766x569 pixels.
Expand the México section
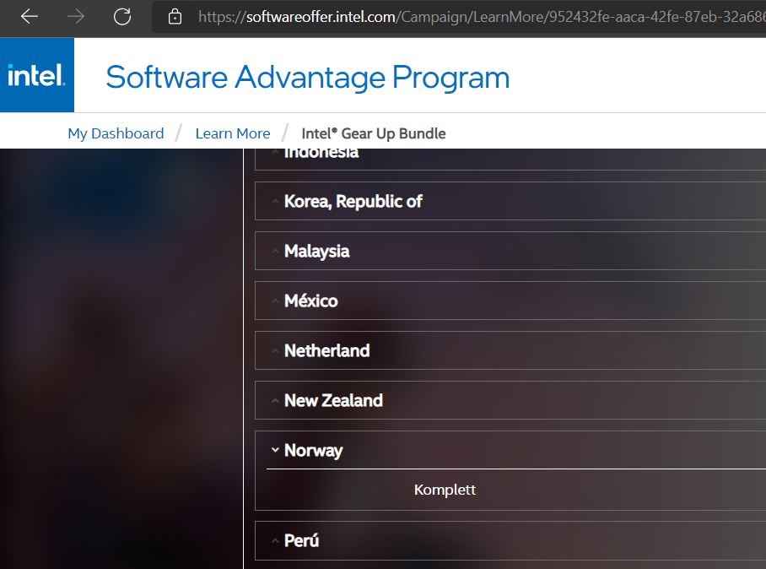click(510, 301)
